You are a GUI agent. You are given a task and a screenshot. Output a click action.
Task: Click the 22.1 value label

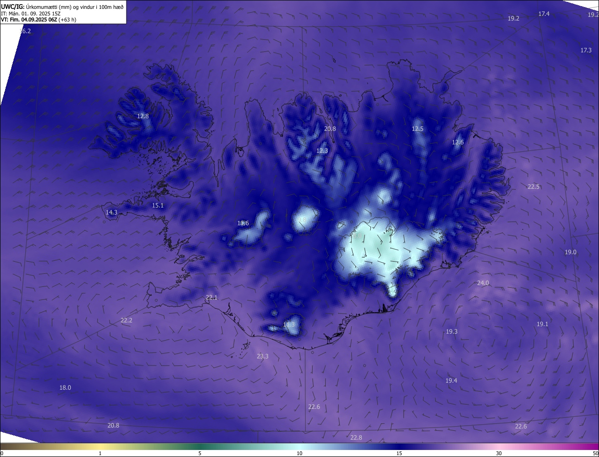pyautogui.click(x=212, y=298)
